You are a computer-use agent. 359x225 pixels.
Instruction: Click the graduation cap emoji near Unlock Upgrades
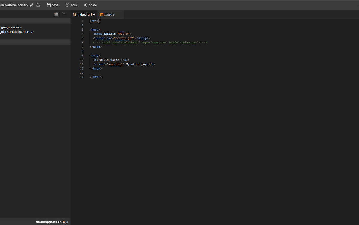[63, 222]
